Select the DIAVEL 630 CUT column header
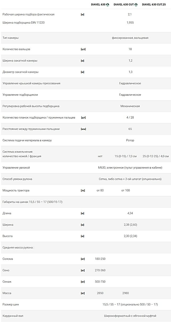 pyautogui.click(x=123, y=5)
